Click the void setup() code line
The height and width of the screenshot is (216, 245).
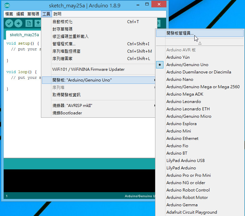pyautogui.click(x=23, y=43)
